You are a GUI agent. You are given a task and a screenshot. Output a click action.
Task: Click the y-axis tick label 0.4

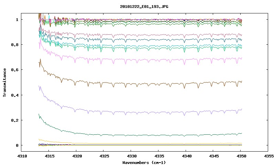(x=15, y=95)
